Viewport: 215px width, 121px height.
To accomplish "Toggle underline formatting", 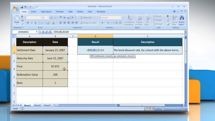I will (x=35, y=23).
